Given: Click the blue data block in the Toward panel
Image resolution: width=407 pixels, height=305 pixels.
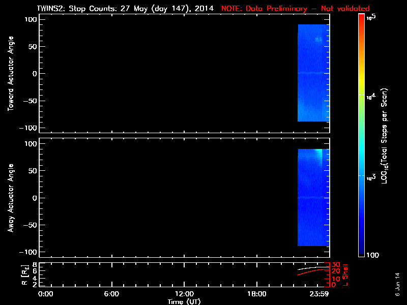Looking at the screenshot, I should pos(309,76).
